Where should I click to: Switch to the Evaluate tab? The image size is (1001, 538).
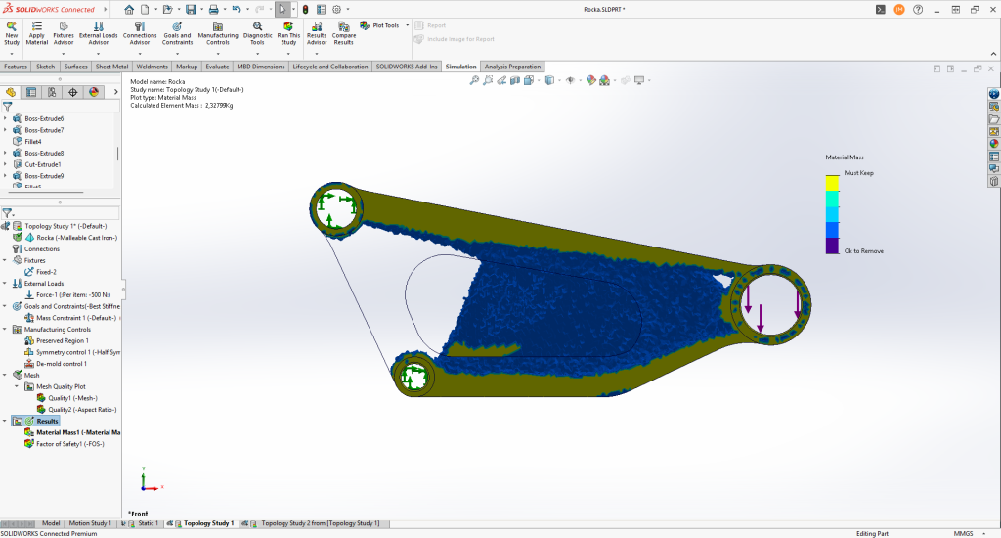tap(217, 67)
